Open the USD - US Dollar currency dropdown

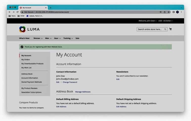pos(166,21)
